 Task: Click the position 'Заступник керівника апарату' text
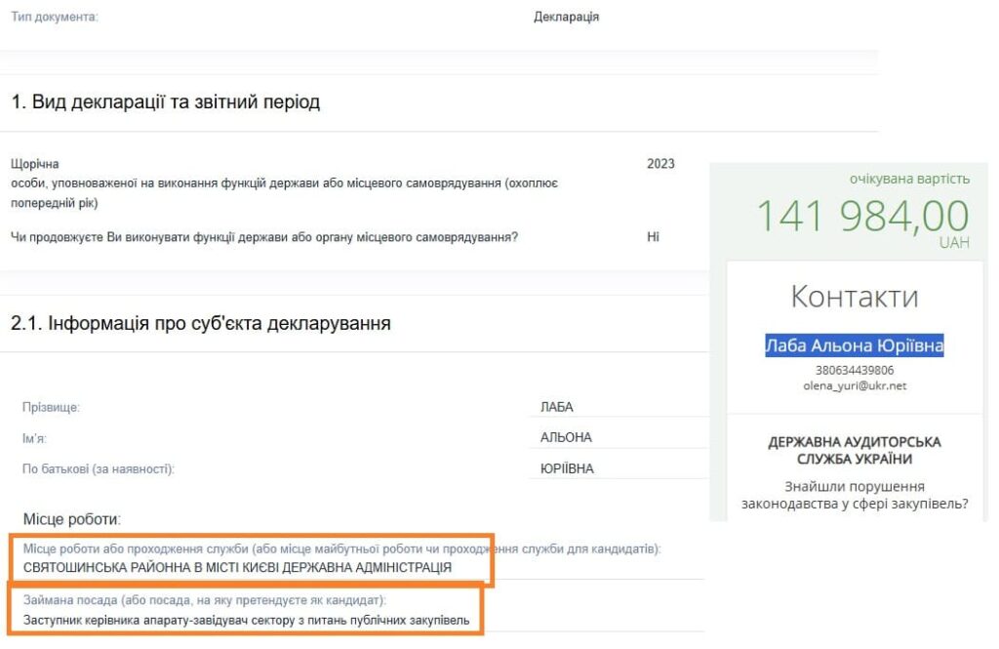pos(246,620)
